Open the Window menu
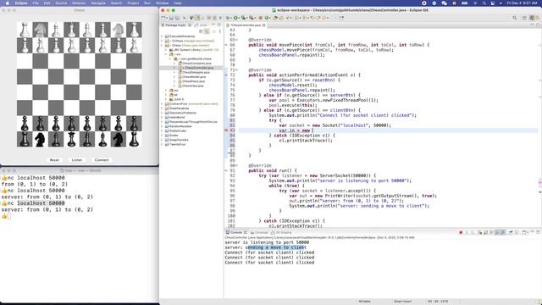 [162, 3]
